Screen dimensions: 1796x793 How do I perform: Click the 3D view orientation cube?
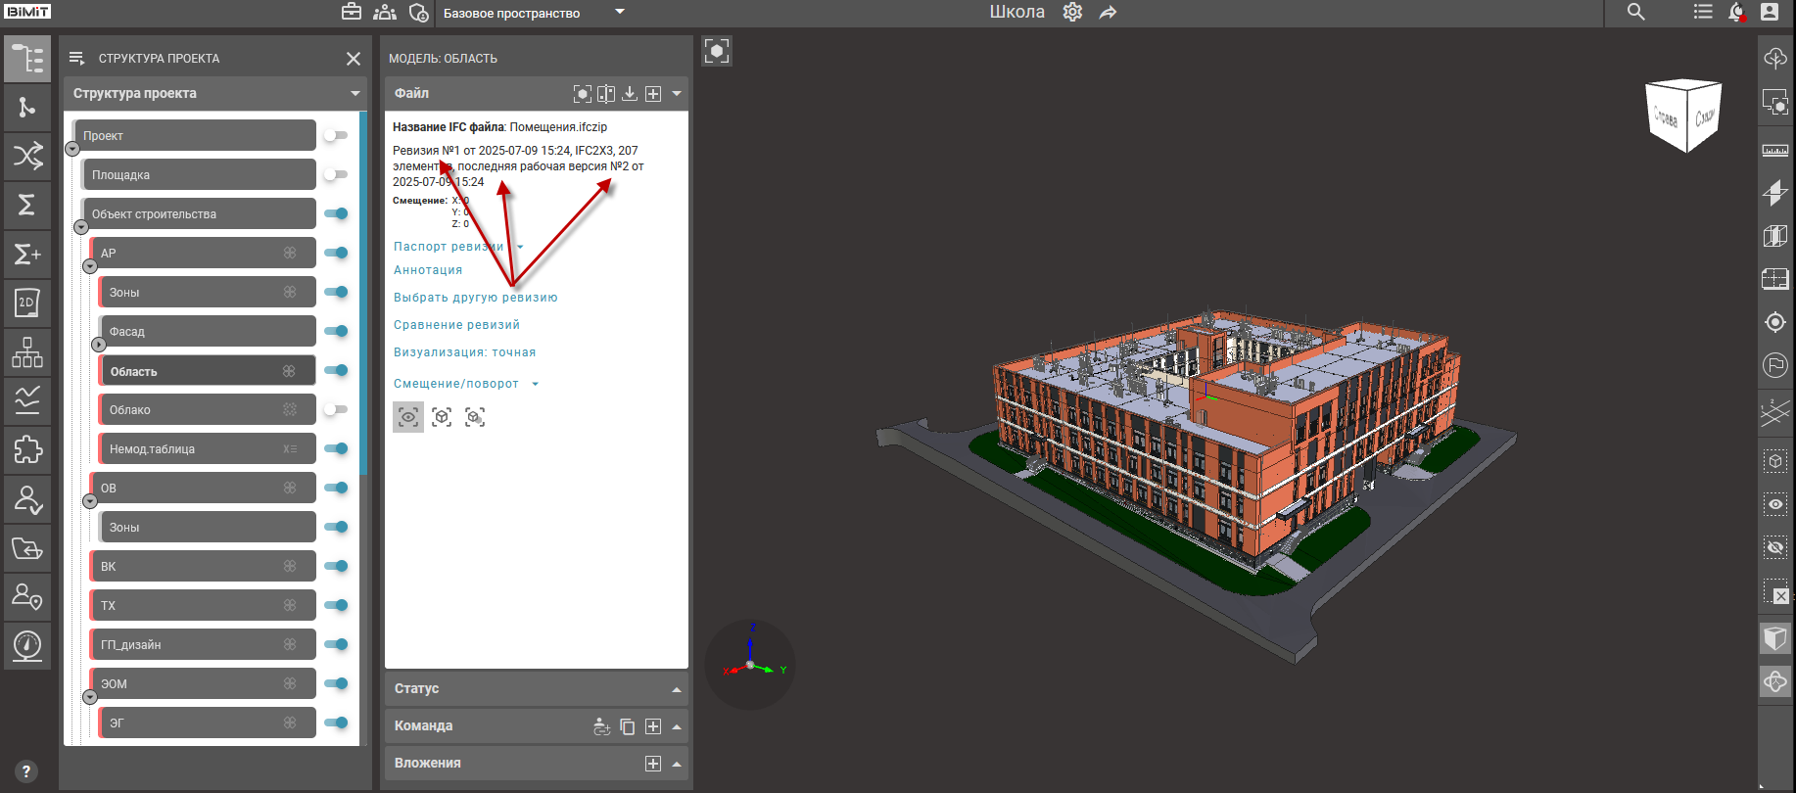[1683, 116]
